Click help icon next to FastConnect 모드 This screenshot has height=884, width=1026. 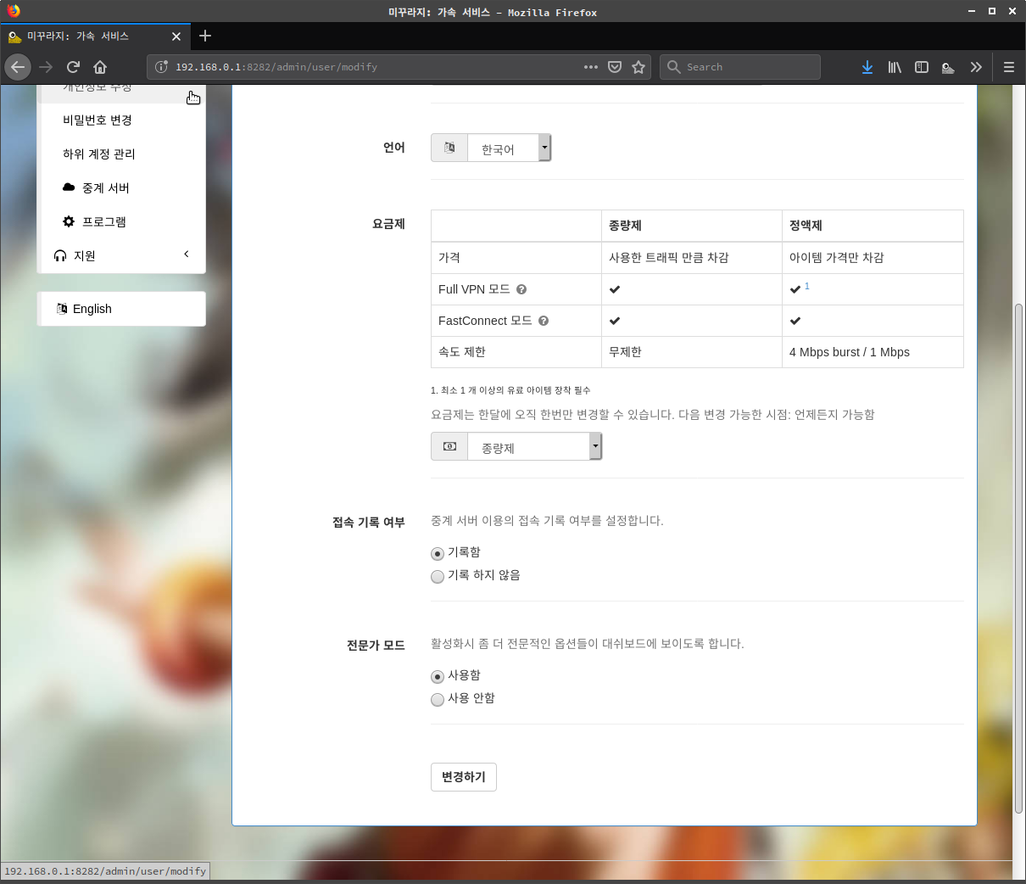pos(544,321)
